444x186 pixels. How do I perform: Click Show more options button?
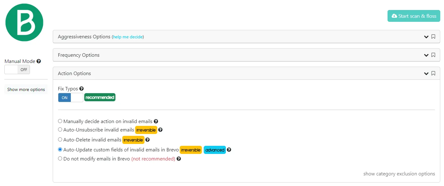[x=26, y=89]
